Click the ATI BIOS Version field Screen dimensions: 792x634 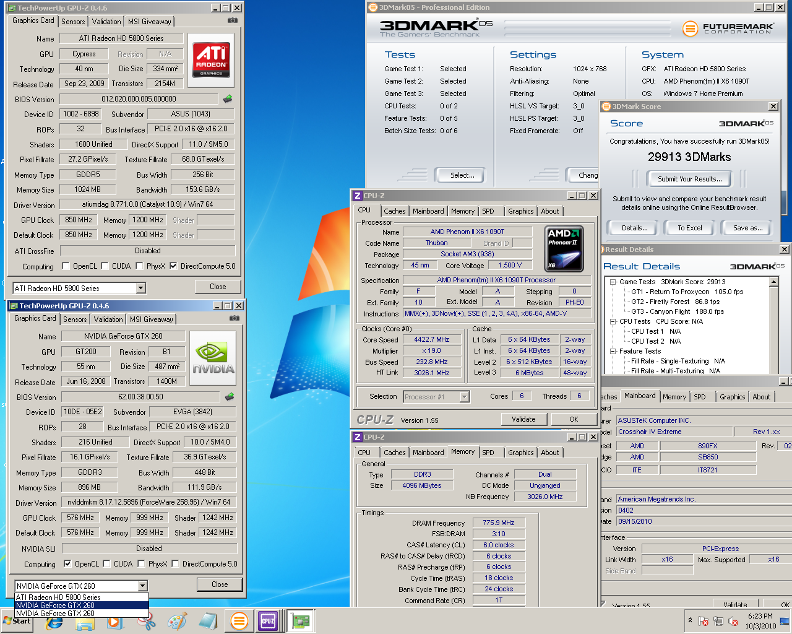point(139,99)
